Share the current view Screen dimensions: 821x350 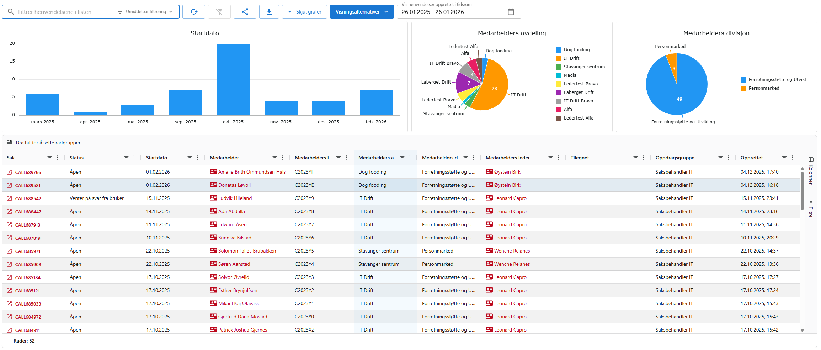(245, 11)
